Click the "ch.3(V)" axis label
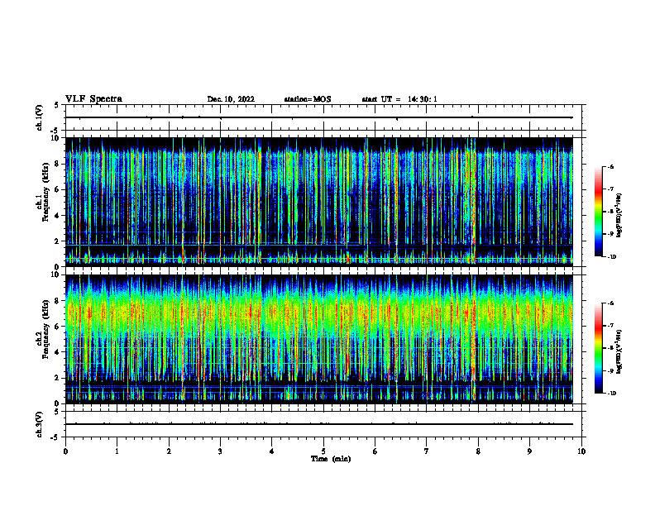Image resolution: width=655 pixels, height=506 pixels. [x=40, y=424]
